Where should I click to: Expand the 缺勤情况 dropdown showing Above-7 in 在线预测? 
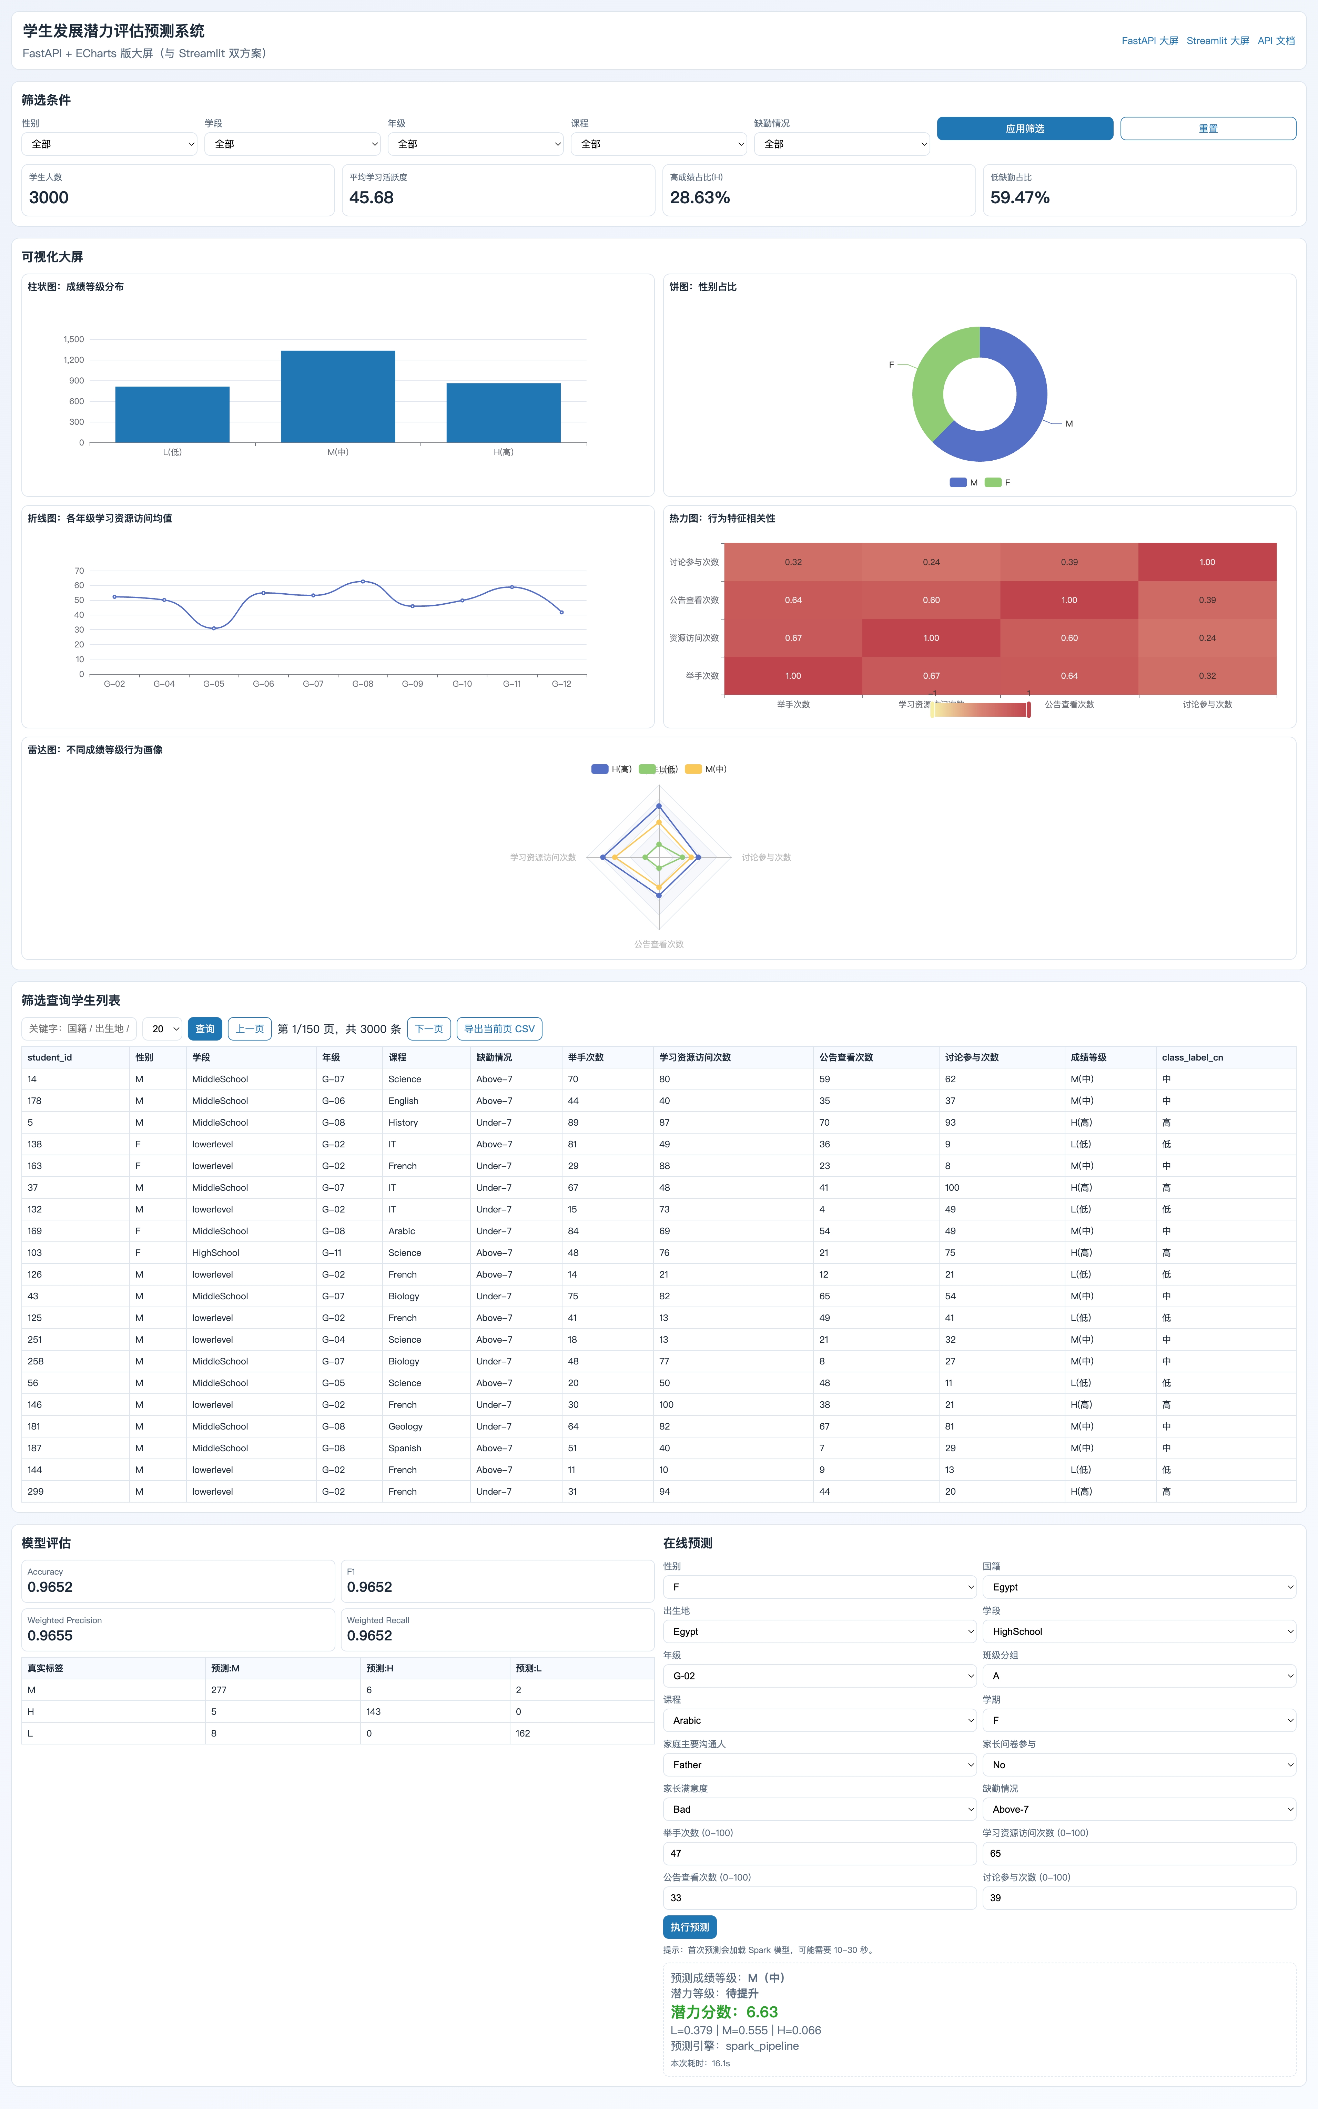(1139, 1809)
